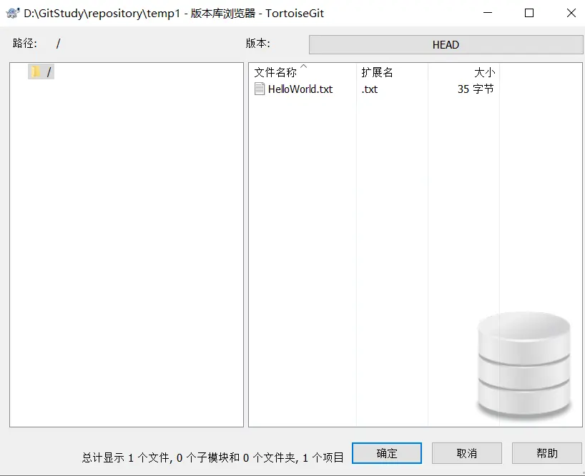Click the path value "/" field
Image resolution: width=585 pixels, height=476 pixels.
pos(57,43)
